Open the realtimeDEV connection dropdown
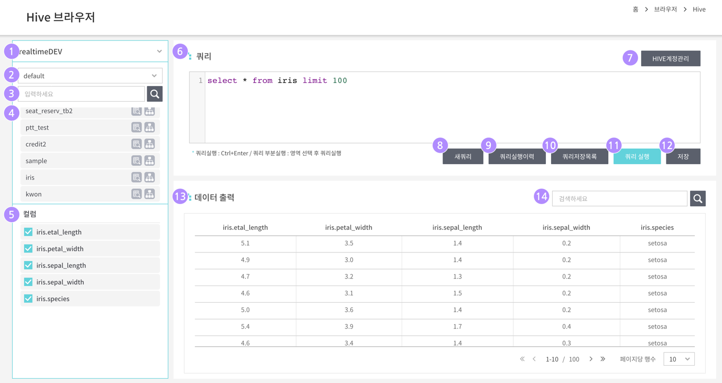 coord(90,51)
